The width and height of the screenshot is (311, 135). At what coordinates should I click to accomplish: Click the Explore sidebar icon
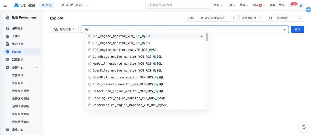tap(7, 52)
